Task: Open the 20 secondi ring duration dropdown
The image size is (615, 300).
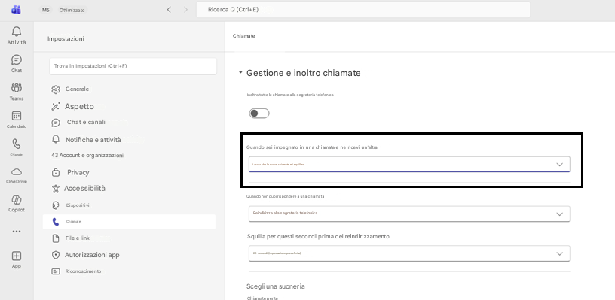Action: [409, 253]
